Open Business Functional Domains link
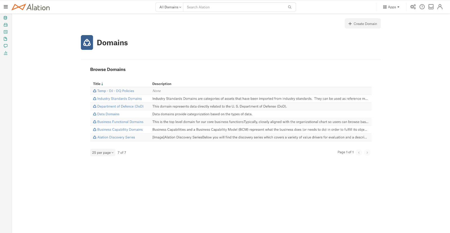This screenshot has height=233, width=450. pyautogui.click(x=120, y=122)
